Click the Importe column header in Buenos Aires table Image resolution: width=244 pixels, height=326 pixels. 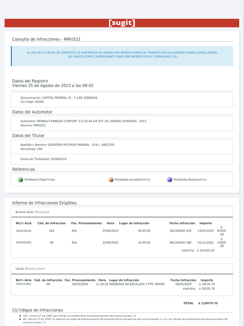[206, 223]
